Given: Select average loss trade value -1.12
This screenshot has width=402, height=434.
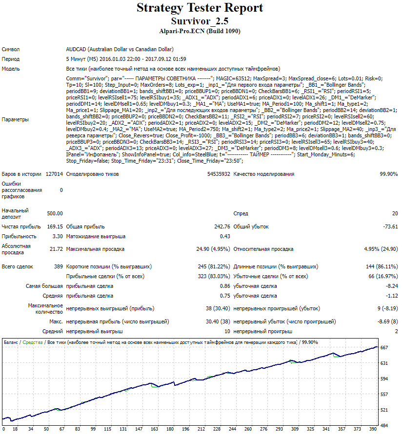Looking at the screenshot, I should click(x=392, y=296).
